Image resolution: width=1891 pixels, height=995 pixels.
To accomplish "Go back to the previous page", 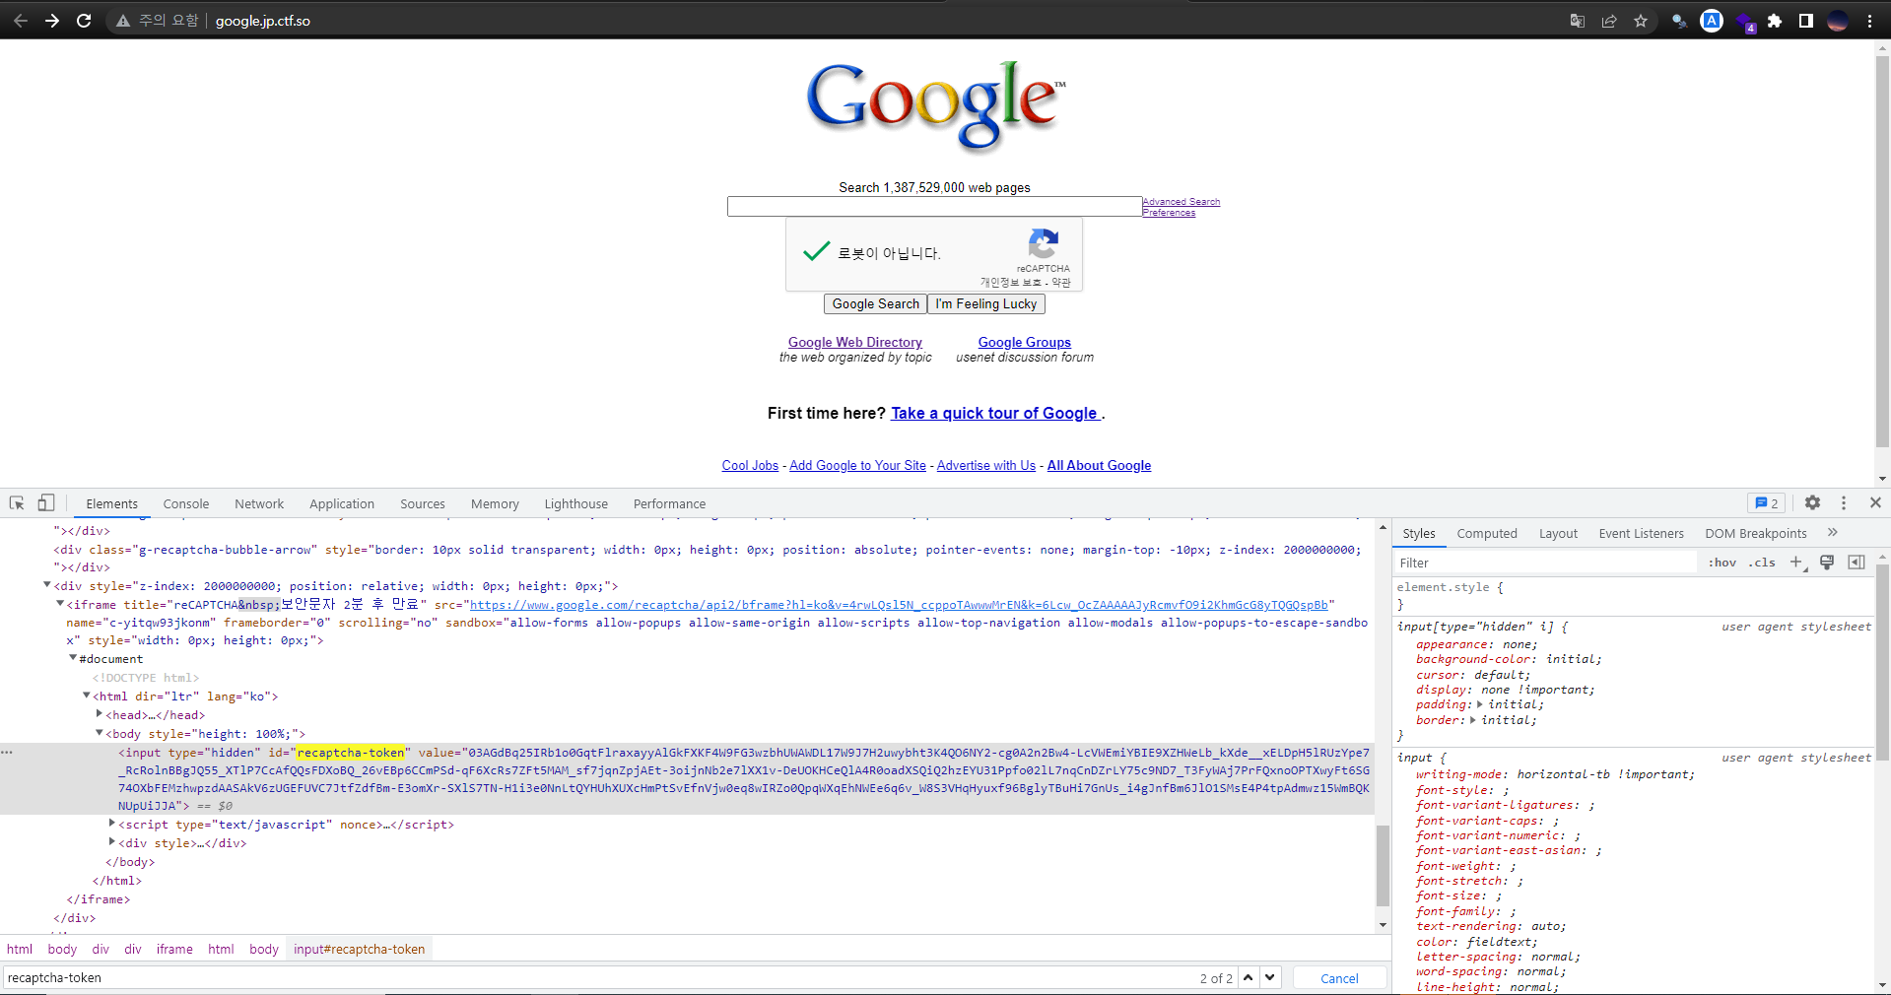I will [21, 21].
